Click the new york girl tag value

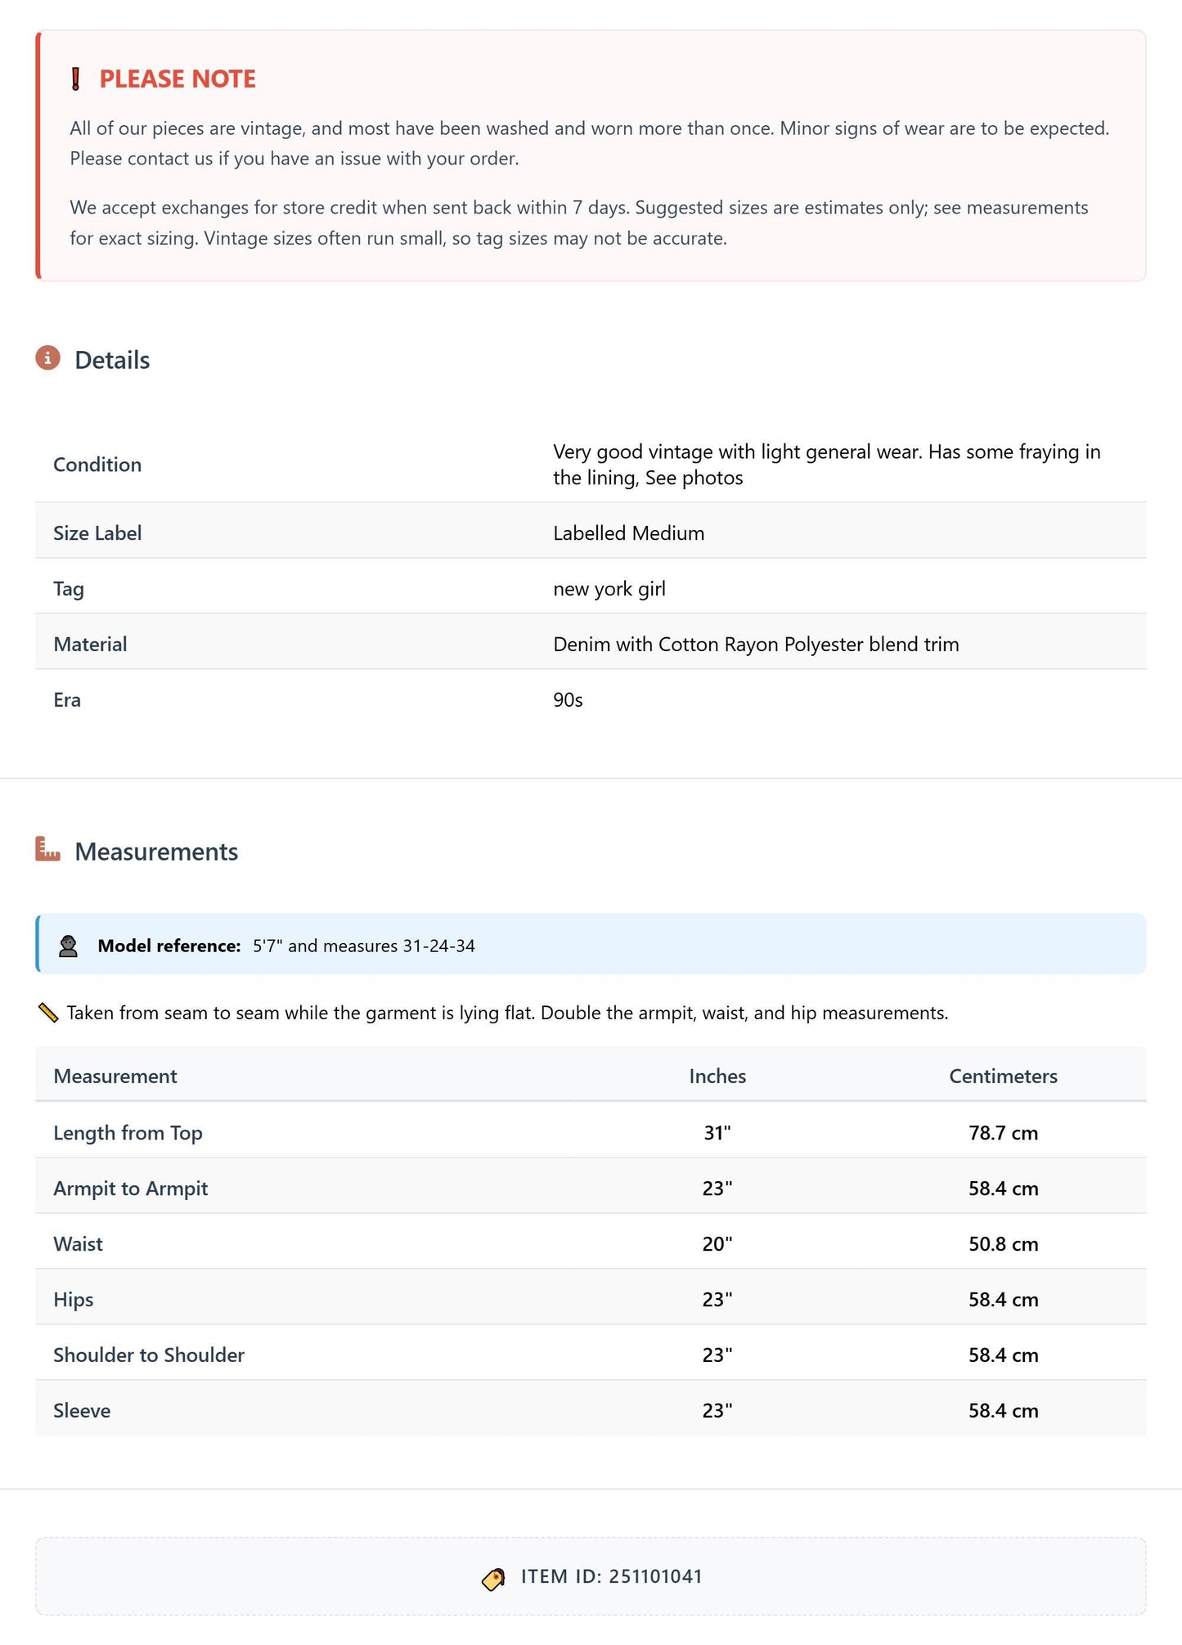(609, 589)
